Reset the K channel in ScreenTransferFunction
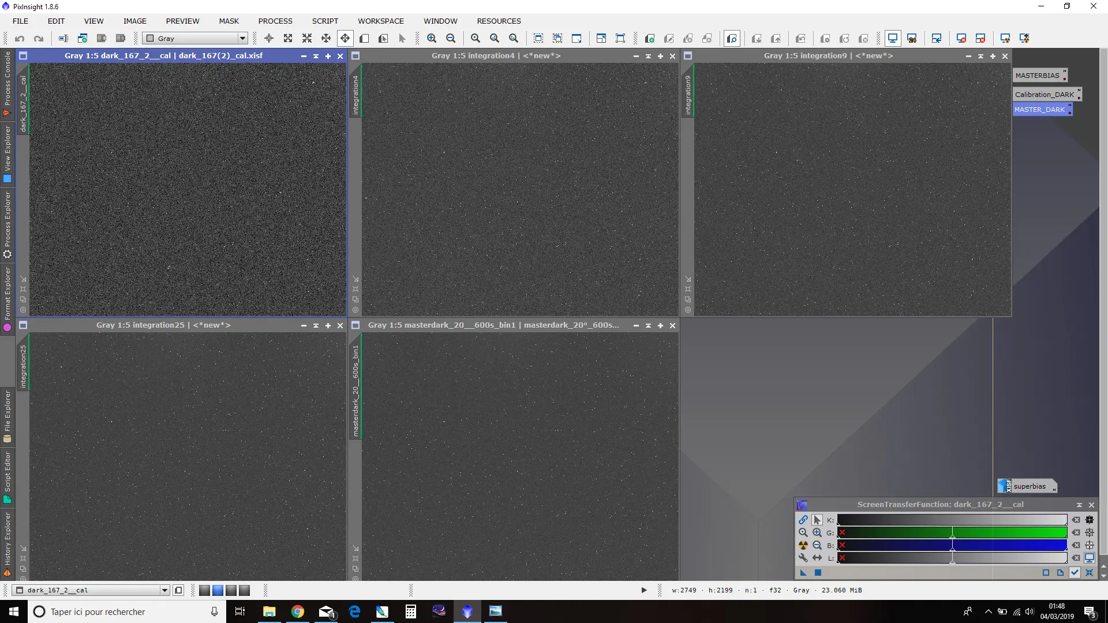The width and height of the screenshot is (1108, 623). pyautogui.click(x=1076, y=520)
